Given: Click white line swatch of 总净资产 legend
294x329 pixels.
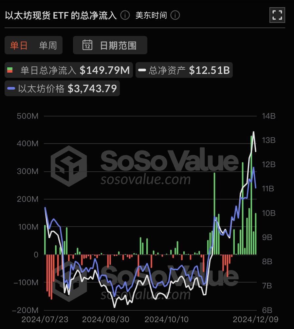Looking at the screenshot, I should tap(142, 70).
